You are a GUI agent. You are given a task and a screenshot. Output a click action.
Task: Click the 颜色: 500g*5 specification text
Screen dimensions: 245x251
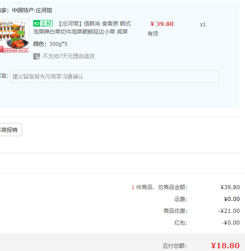[x=50, y=44]
